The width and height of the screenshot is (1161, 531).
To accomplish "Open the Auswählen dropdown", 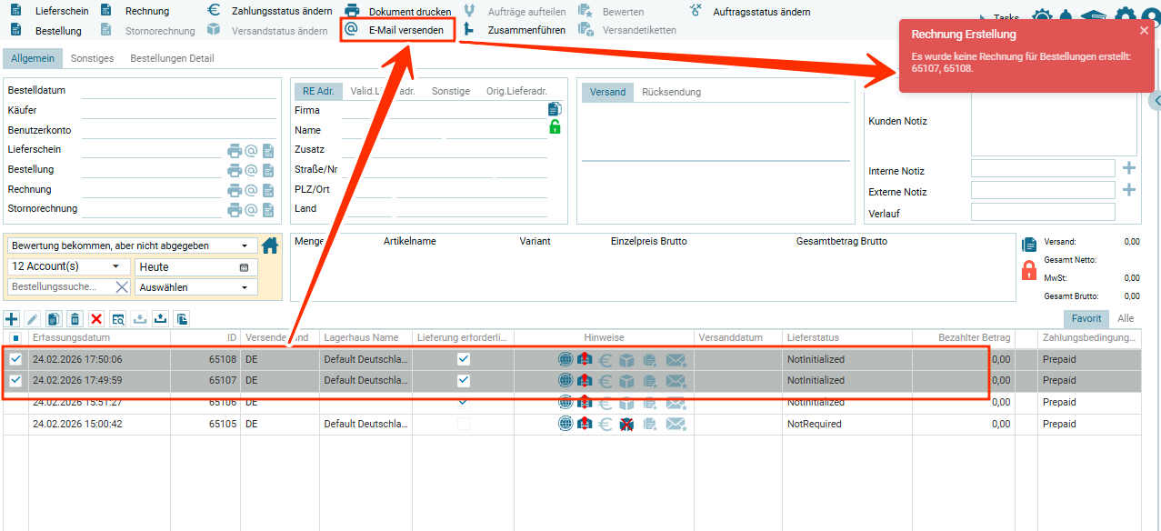I will coord(195,287).
